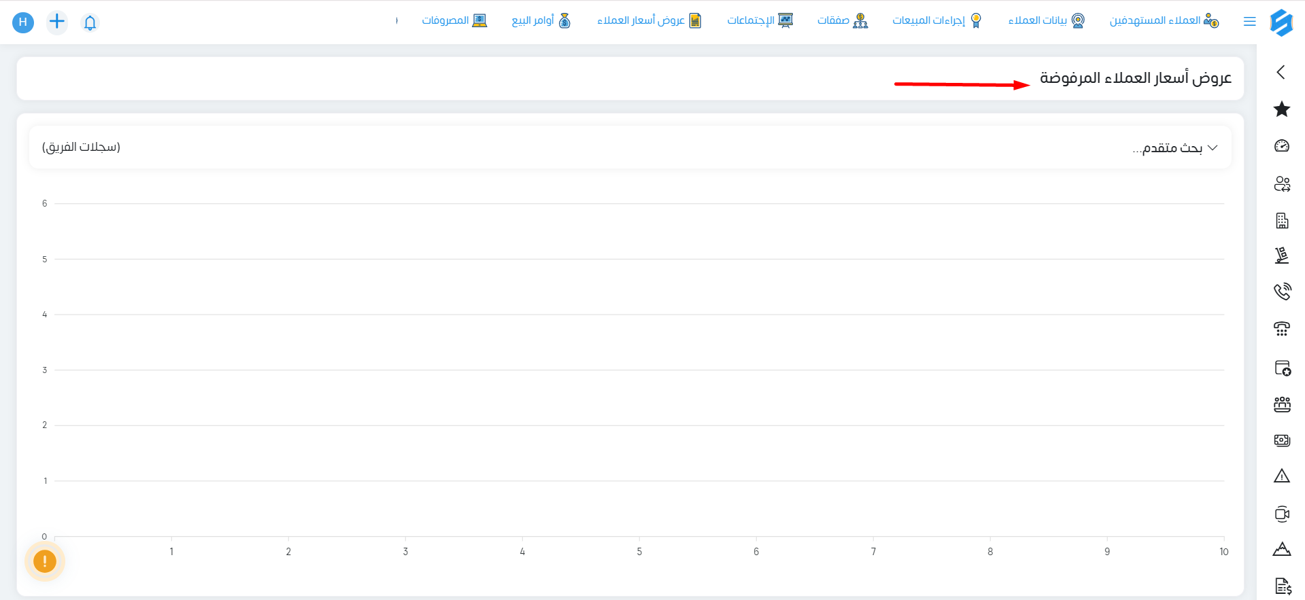Collapse the sidebar with the back chevron
Image resolution: width=1305 pixels, height=600 pixels.
coord(1281,72)
